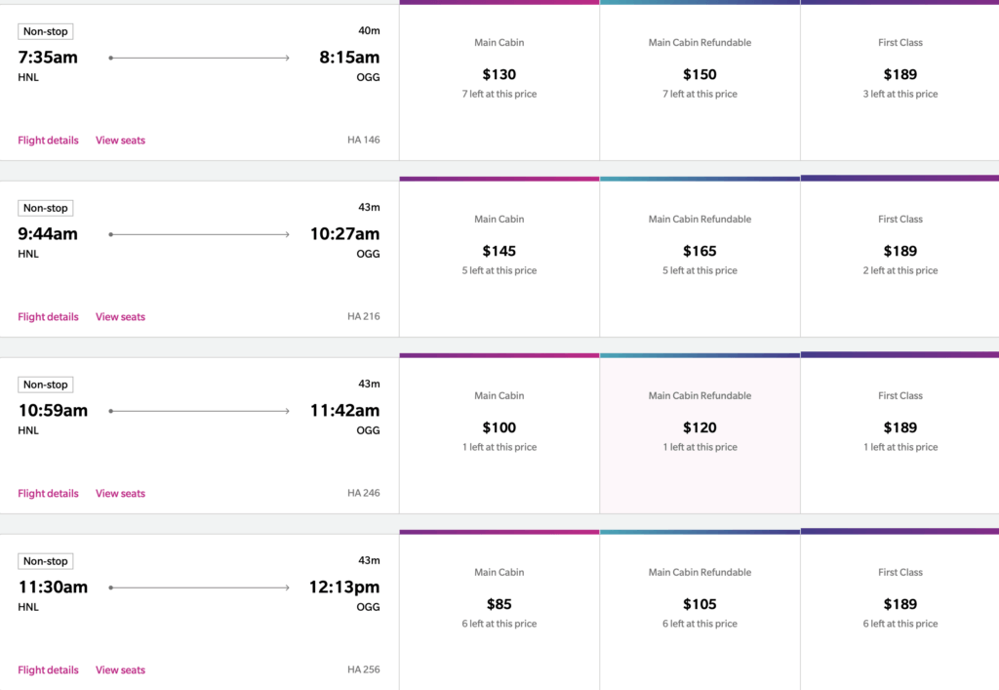View seats for the 7:35am flight
This screenshot has width=999, height=690.
[120, 141]
